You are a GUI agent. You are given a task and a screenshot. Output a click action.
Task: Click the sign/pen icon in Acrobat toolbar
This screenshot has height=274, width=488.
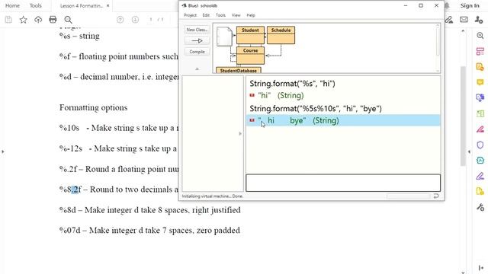[448, 20]
